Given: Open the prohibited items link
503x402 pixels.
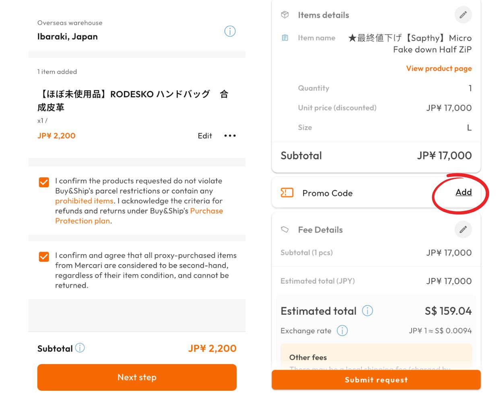Looking at the screenshot, I should [84, 201].
